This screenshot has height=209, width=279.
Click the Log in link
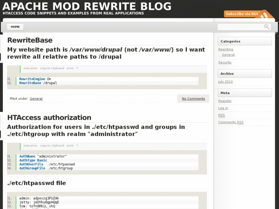click(x=223, y=108)
